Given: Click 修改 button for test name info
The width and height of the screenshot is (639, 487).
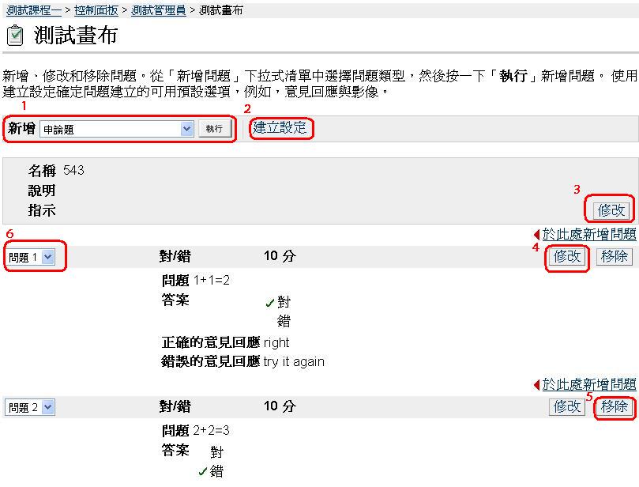Looking at the screenshot, I should point(611,210).
